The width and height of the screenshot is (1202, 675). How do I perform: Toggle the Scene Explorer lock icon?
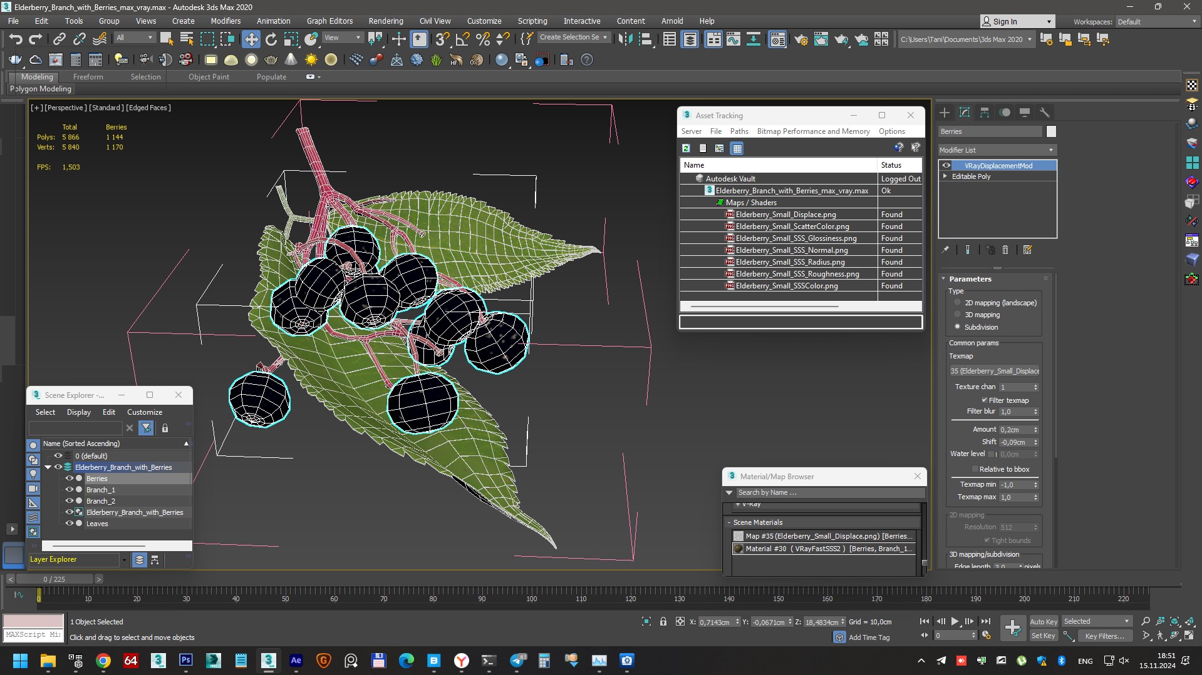tap(165, 428)
